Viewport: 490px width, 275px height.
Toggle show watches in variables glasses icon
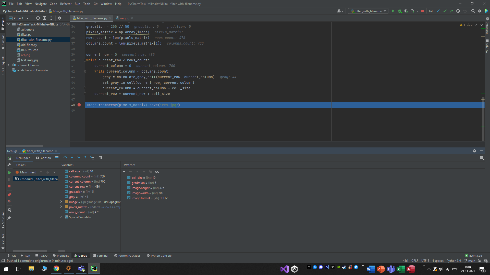[x=157, y=172]
